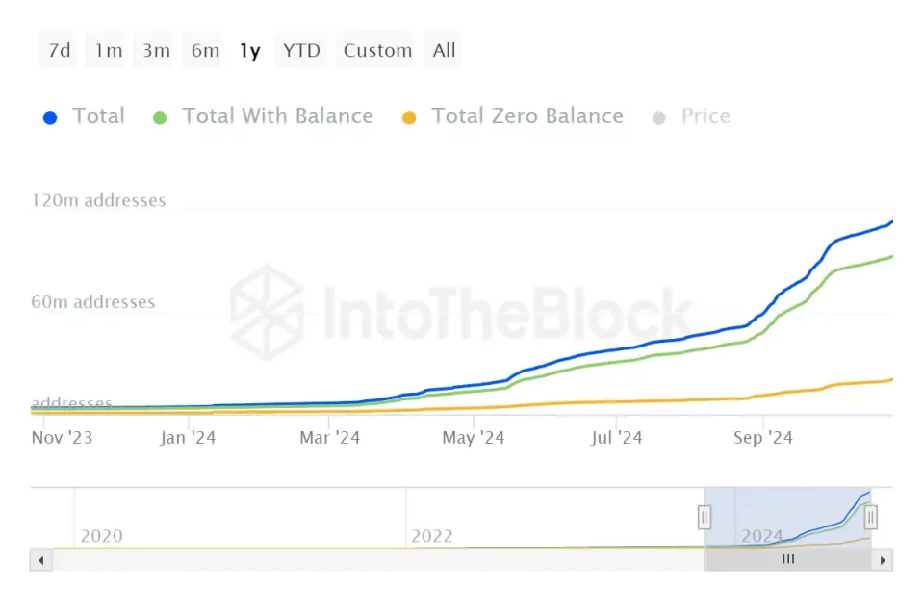Hide the Total Zero Balance legend label
This screenshot has height=616, width=924.
(x=526, y=116)
